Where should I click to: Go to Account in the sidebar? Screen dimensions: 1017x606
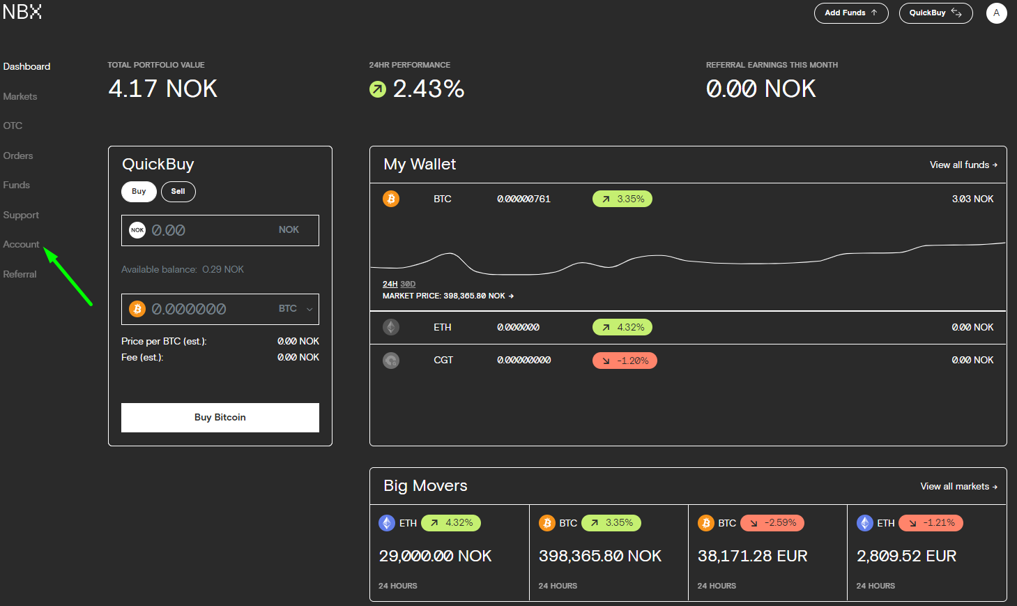point(22,244)
